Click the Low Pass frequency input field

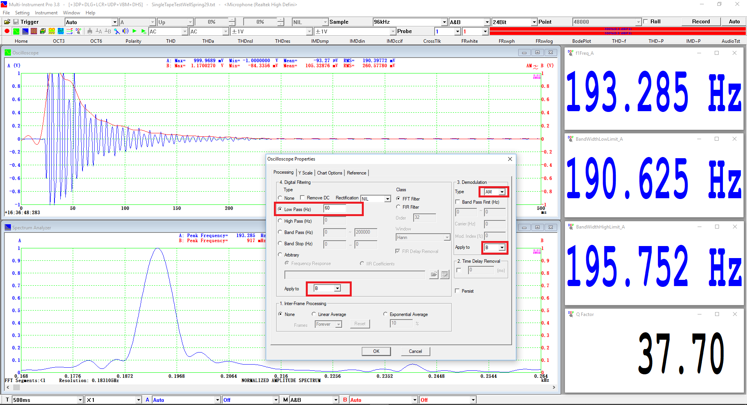[334, 209]
